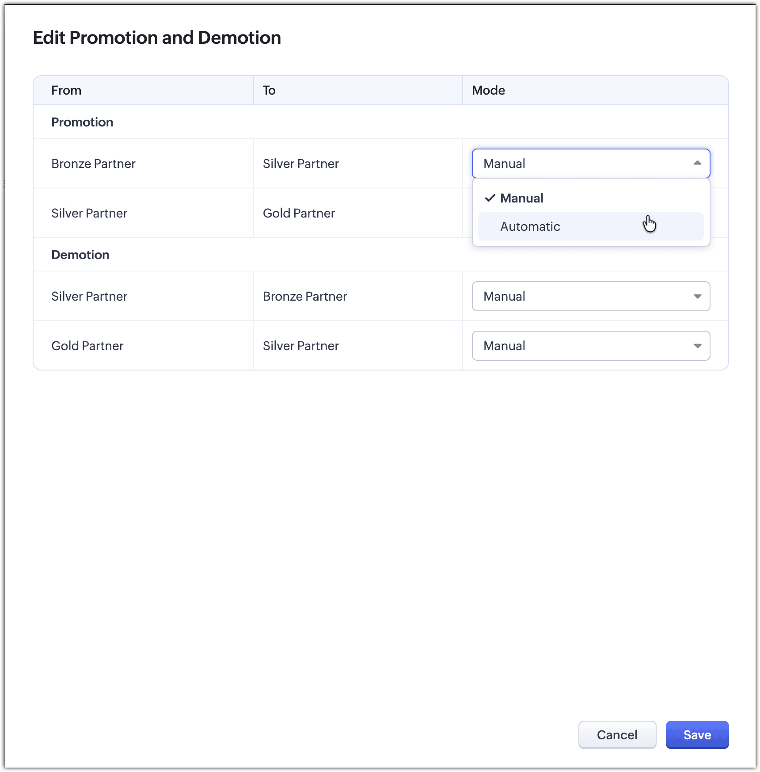Collapse the Bronze to Silver mode dropdown arrow
760x772 pixels.
tap(697, 163)
